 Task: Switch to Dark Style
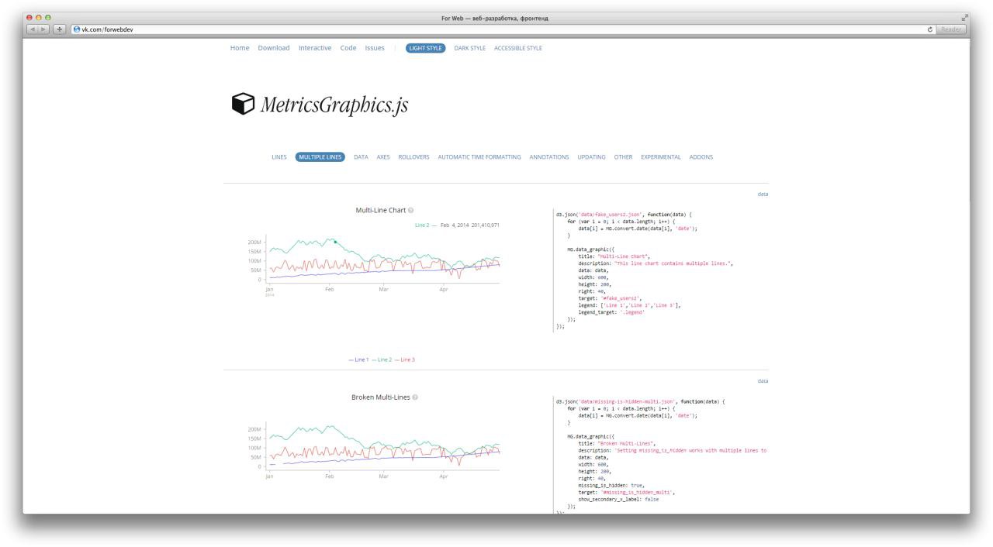coord(470,48)
